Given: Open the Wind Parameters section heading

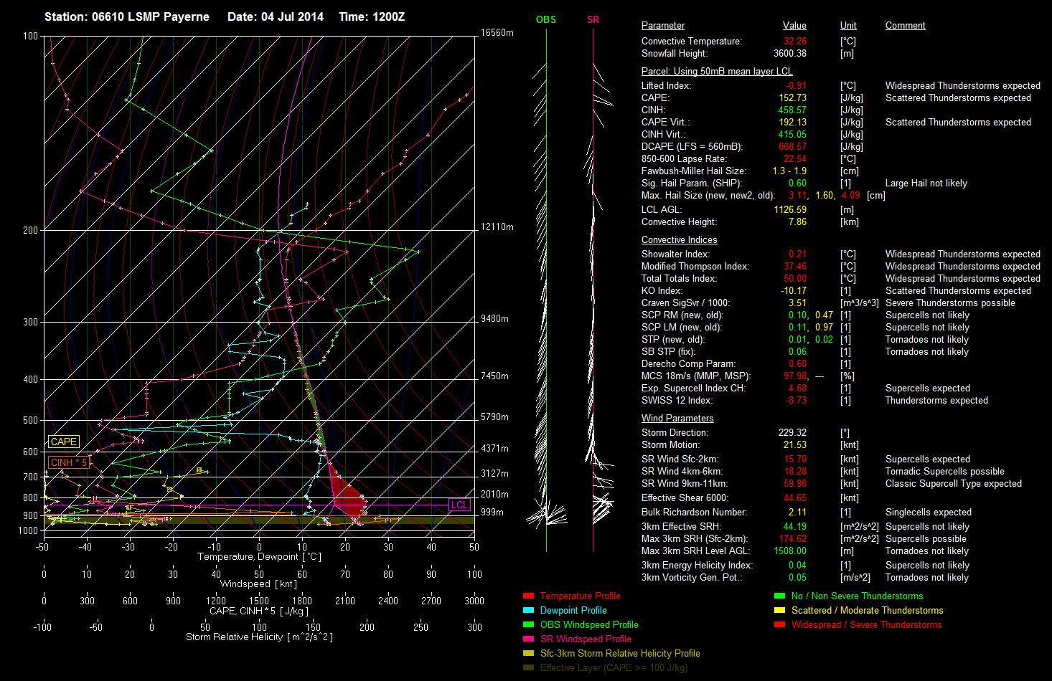Looking at the screenshot, I should [x=677, y=418].
